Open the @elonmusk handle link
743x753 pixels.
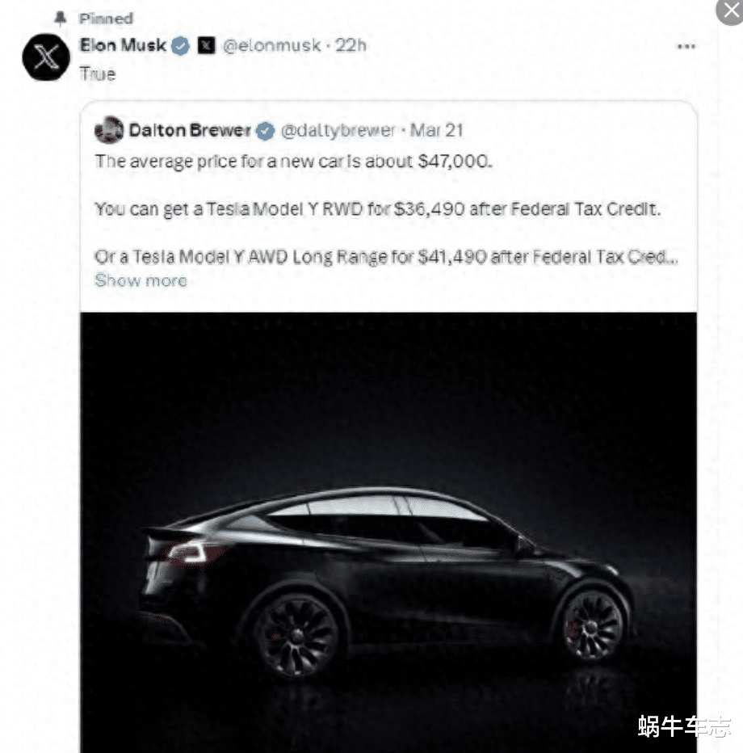tap(271, 45)
